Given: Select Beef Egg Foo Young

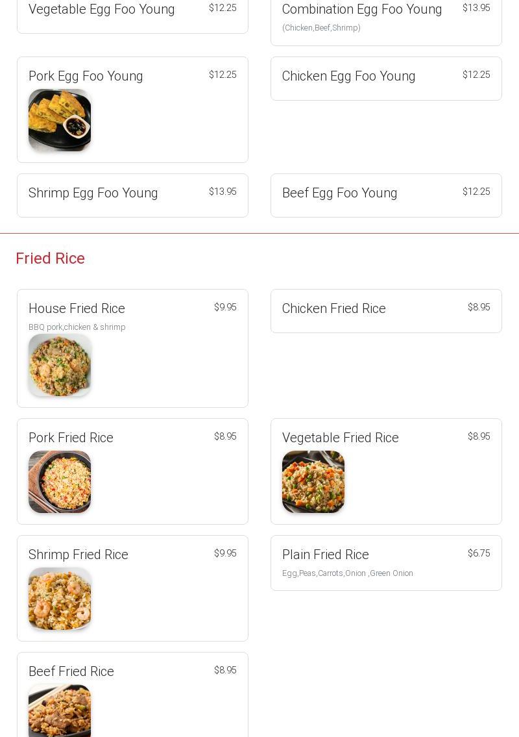Looking at the screenshot, I should (339, 194).
